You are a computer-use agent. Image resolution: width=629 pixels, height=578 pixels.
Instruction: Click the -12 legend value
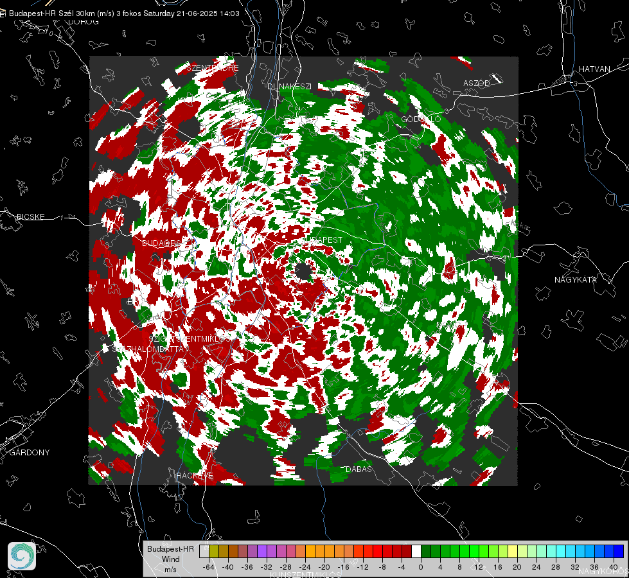[362, 567]
